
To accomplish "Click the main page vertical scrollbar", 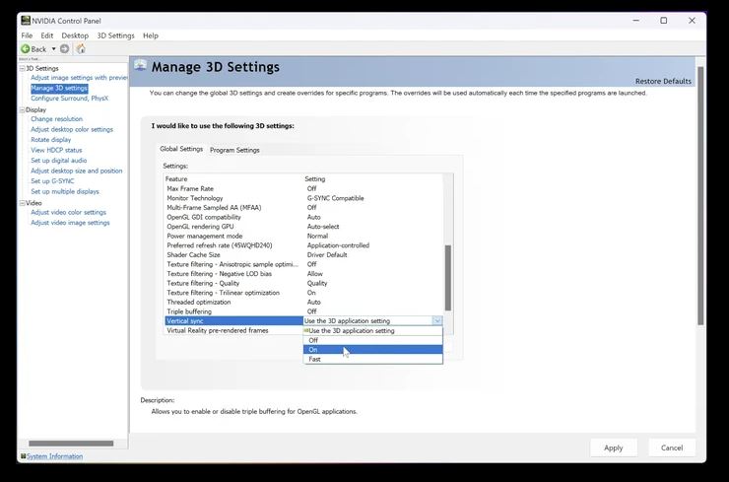I will point(700,196).
